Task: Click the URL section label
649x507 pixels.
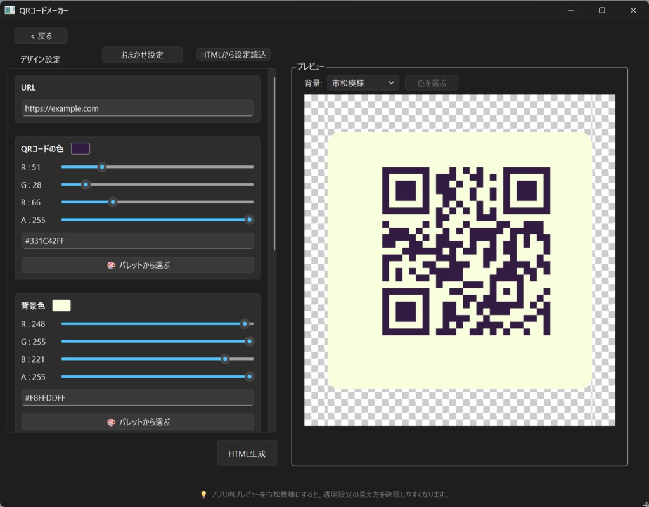Action: coord(28,87)
